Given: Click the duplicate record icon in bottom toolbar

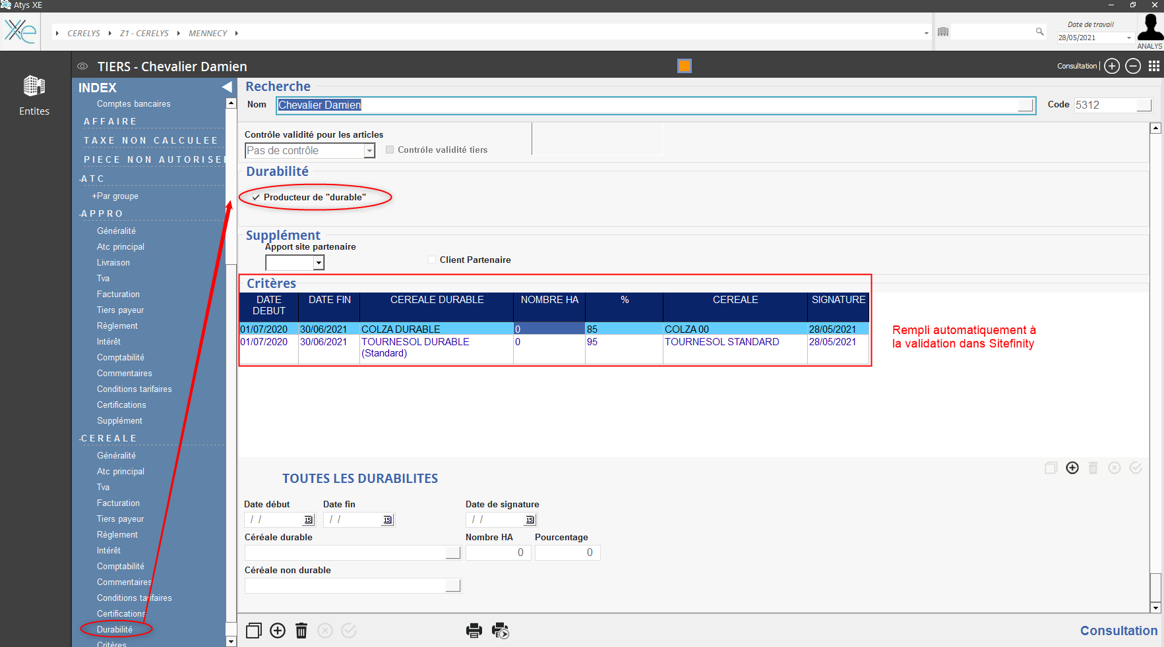Looking at the screenshot, I should pos(254,631).
